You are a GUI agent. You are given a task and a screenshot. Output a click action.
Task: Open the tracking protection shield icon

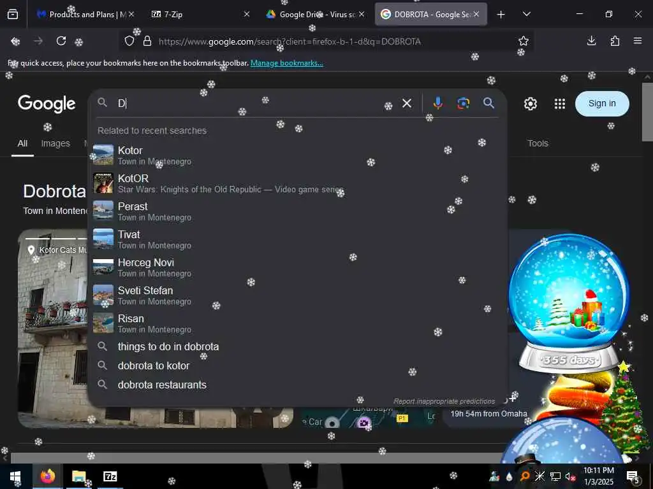coord(129,41)
